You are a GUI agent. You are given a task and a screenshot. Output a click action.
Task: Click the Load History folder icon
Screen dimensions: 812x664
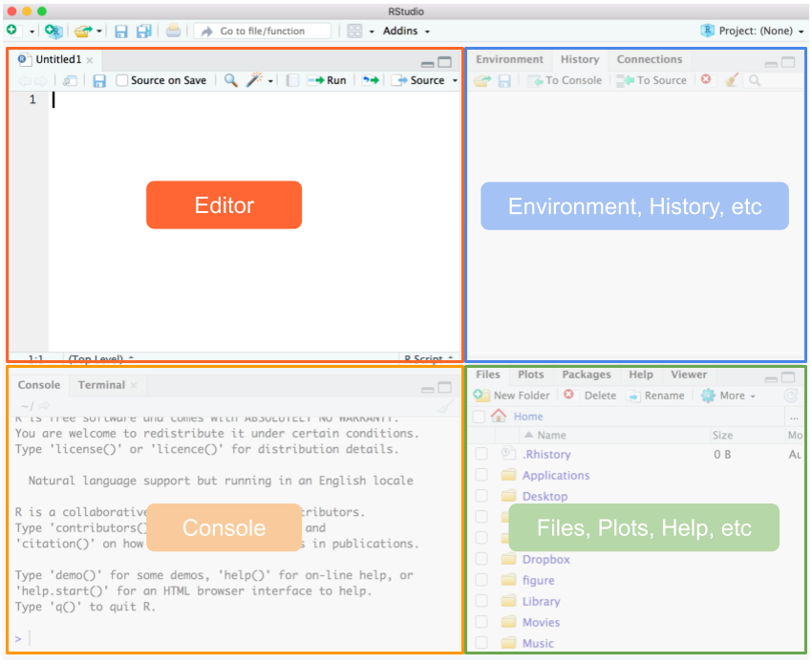tap(482, 81)
